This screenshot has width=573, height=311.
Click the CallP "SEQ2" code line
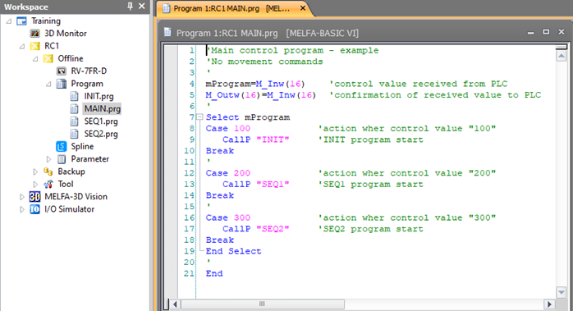click(256, 229)
